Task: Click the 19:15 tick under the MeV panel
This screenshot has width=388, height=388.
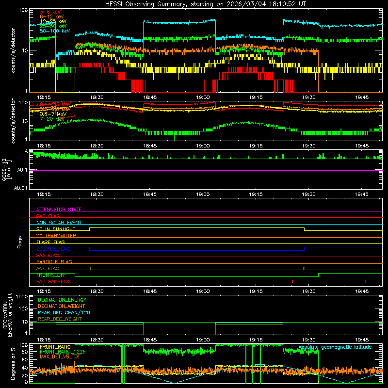Action: 256,146
